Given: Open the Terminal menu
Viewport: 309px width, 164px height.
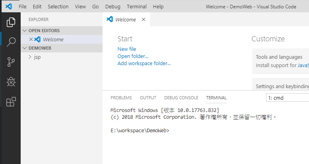Looking at the screenshot, I should [x=136, y=7].
